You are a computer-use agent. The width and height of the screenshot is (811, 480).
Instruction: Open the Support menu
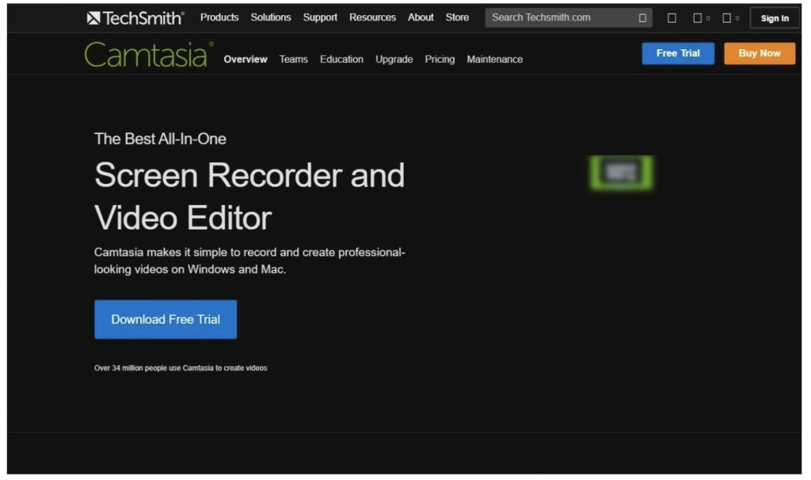320,17
